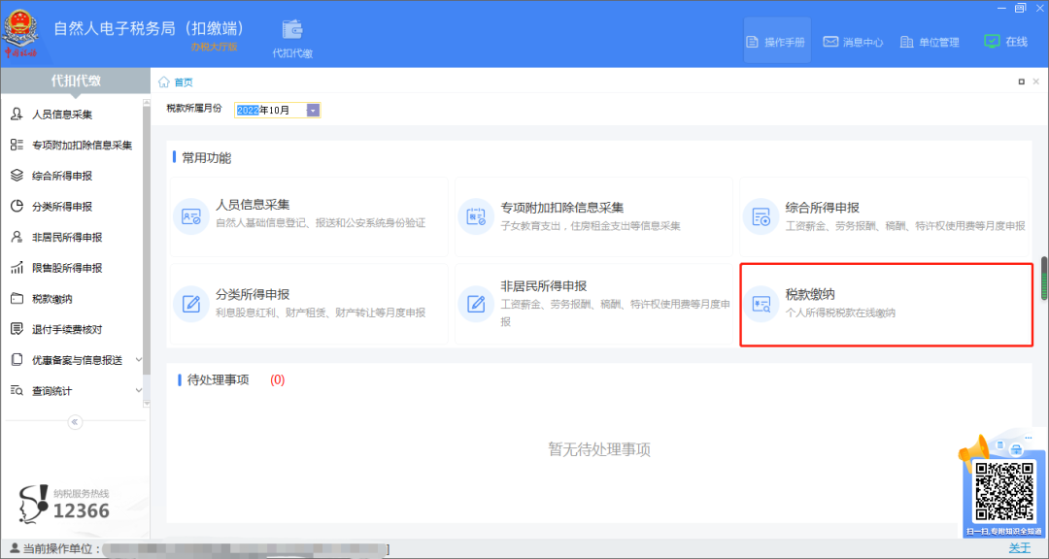Click 子女教育支出，住房租金支出等信息采集 description
Viewport: 1049px width, 559px height.
591,226
